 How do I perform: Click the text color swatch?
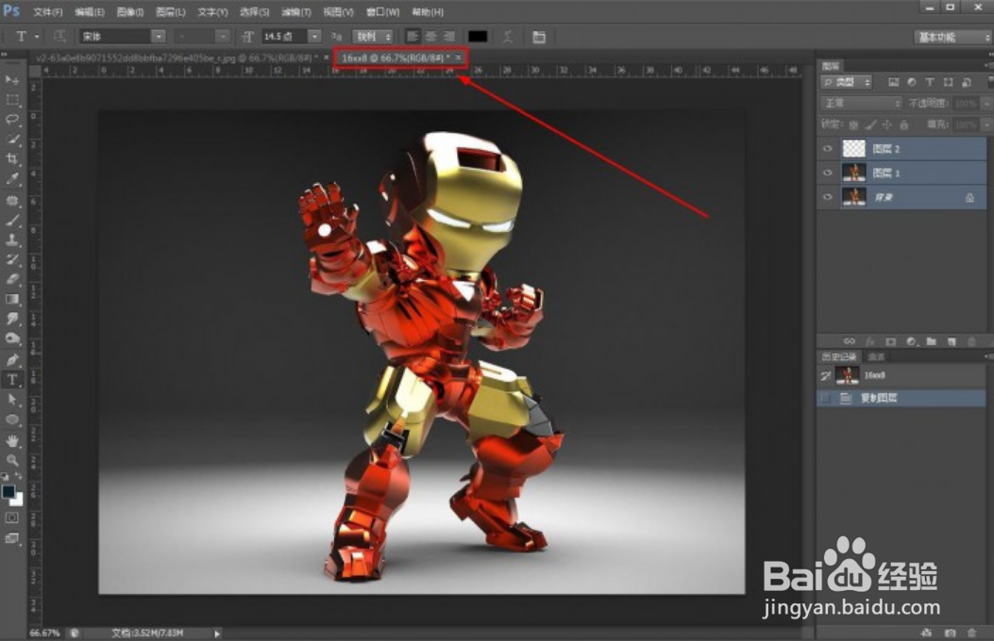click(x=478, y=37)
